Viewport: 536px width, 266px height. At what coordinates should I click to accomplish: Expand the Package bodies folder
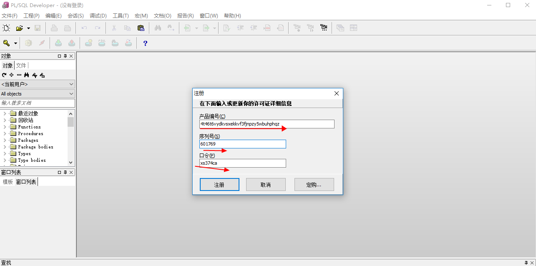pyautogui.click(x=5, y=147)
